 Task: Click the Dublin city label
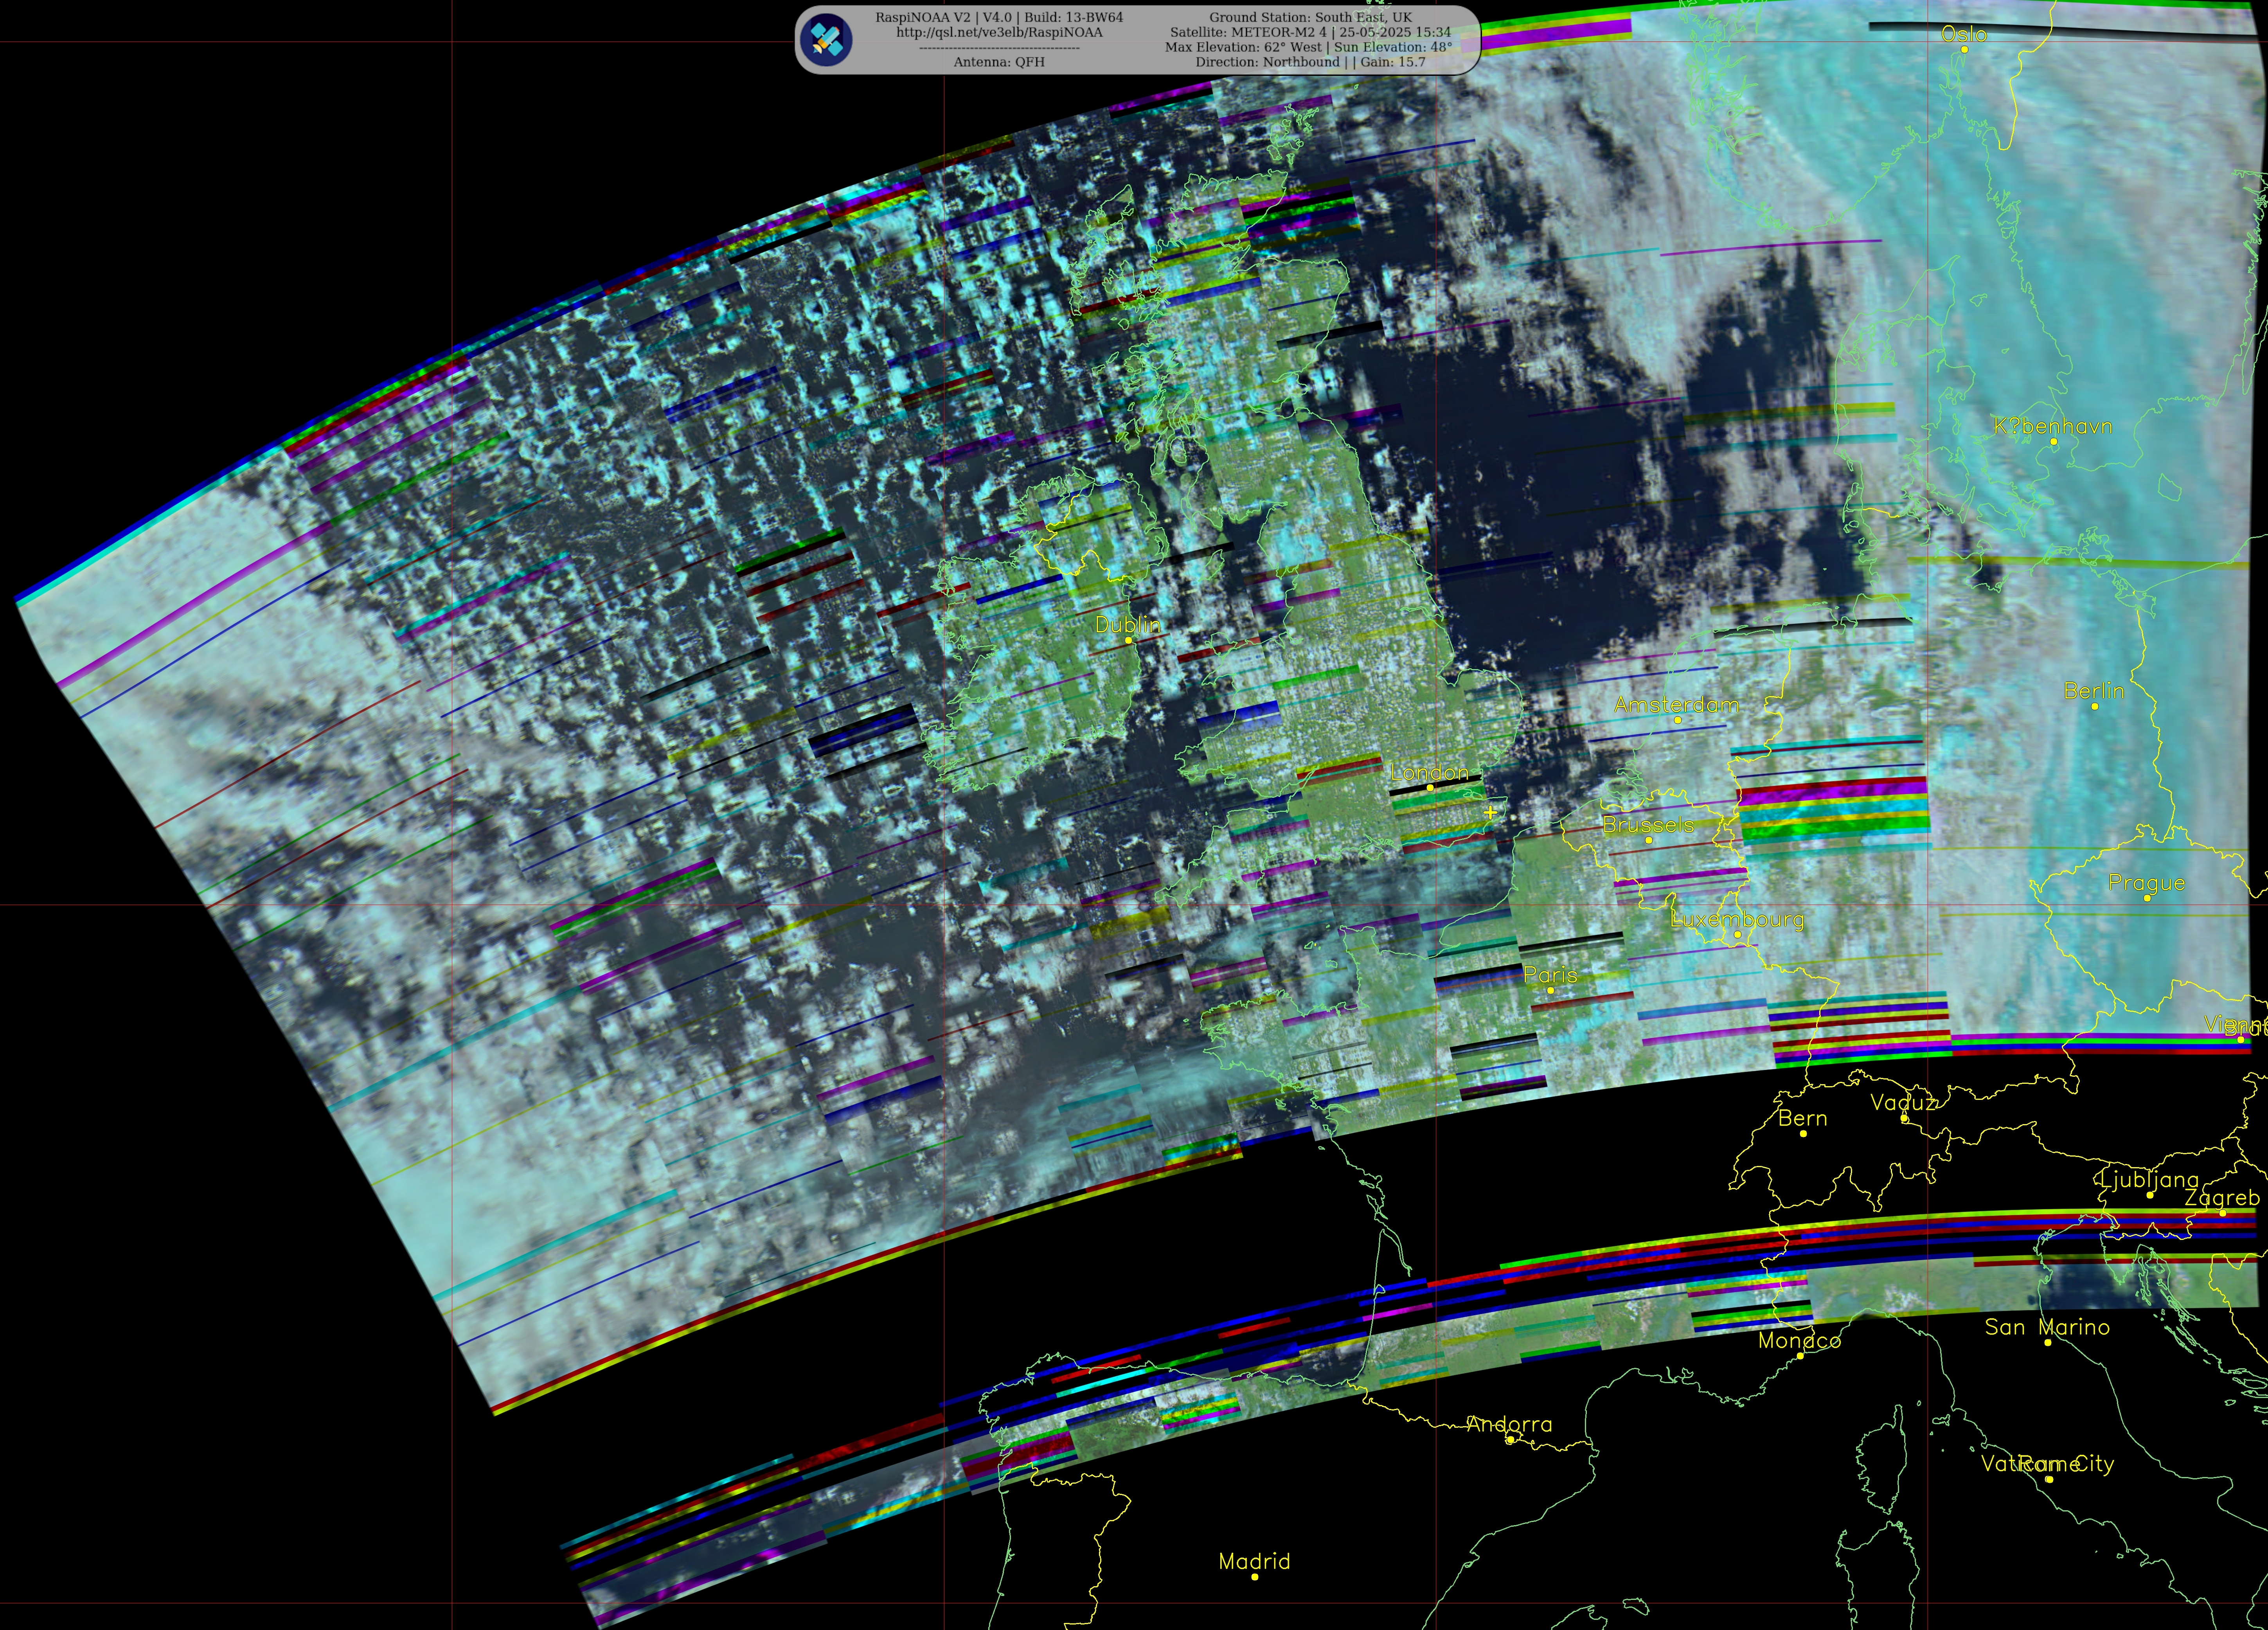pyautogui.click(x=1128, y=625)
